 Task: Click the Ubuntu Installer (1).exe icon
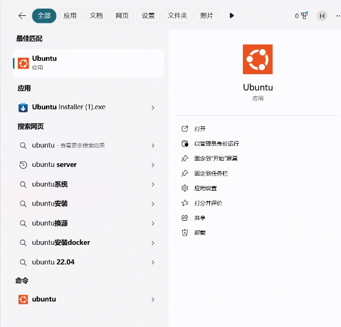coord(23,107)
